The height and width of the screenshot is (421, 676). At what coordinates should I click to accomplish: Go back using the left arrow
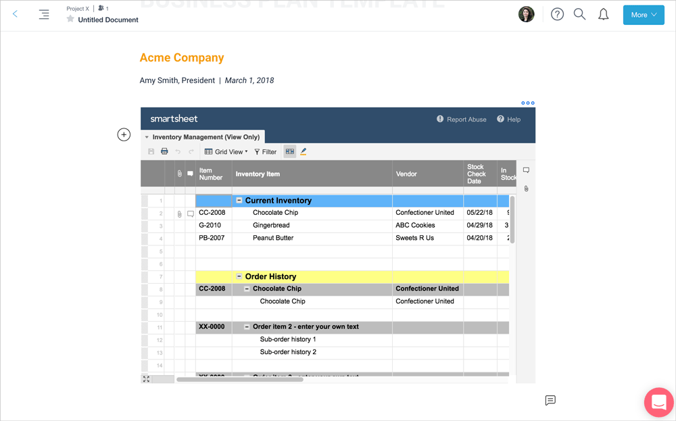[15, 14]
